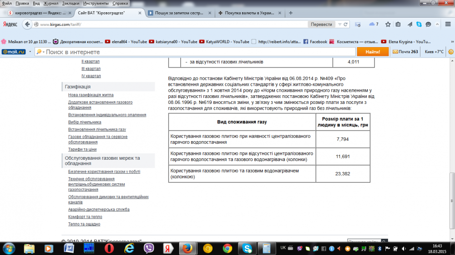Open the Инструменты menu
Viewport: 455px width, 255px height.
tap(96, 3)
